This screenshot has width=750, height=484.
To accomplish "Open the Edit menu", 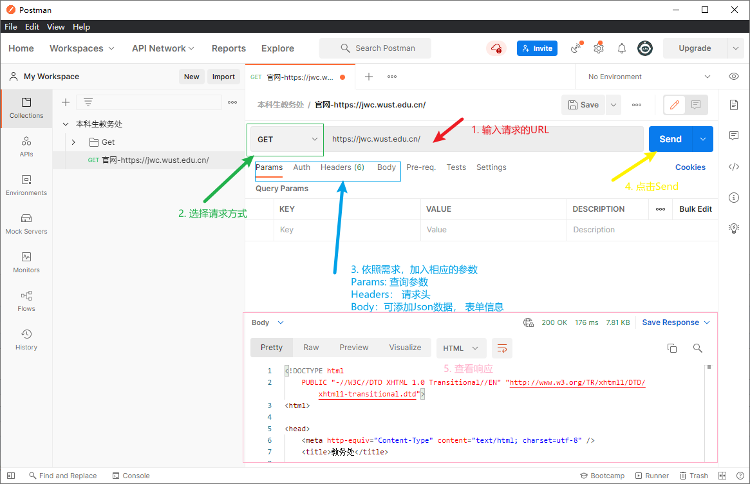I will coord(32,27).
